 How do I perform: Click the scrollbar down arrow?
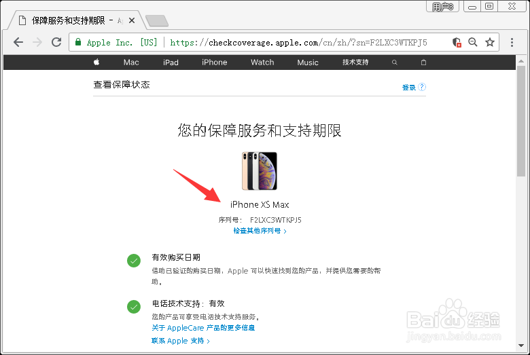pos(521,345)
